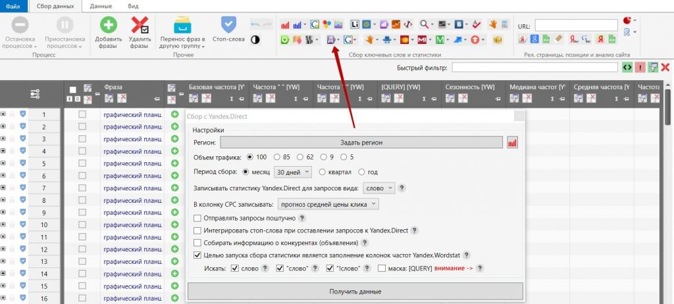Click the Удалить фразы red cross icon
Viewport: 674px width, 304px height.
139,26
